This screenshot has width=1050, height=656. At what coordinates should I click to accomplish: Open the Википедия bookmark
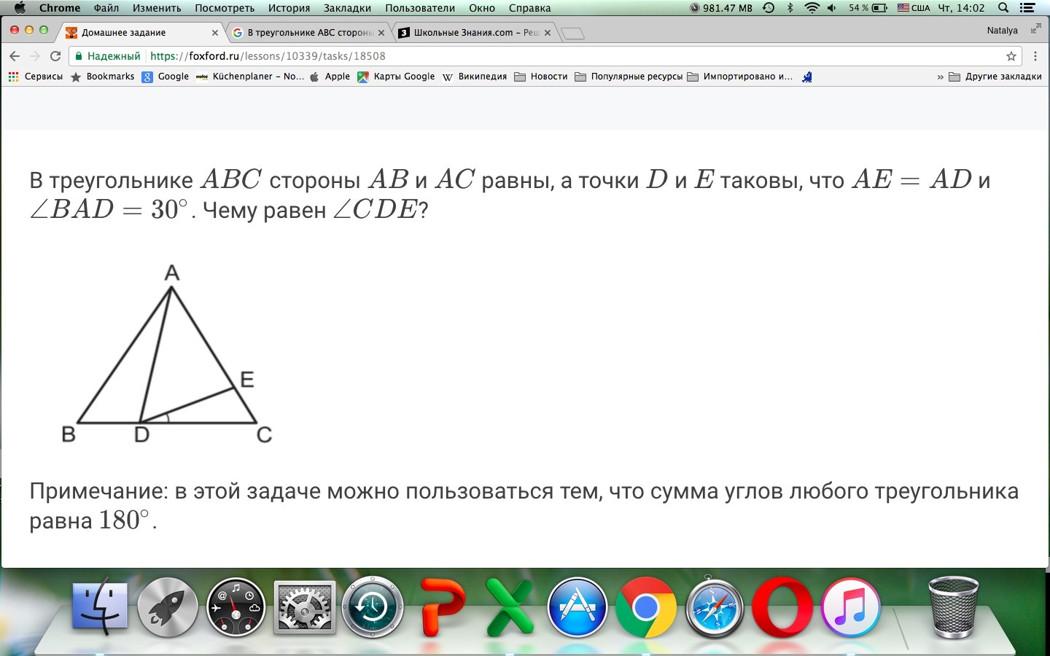click(x=475, y=77)
